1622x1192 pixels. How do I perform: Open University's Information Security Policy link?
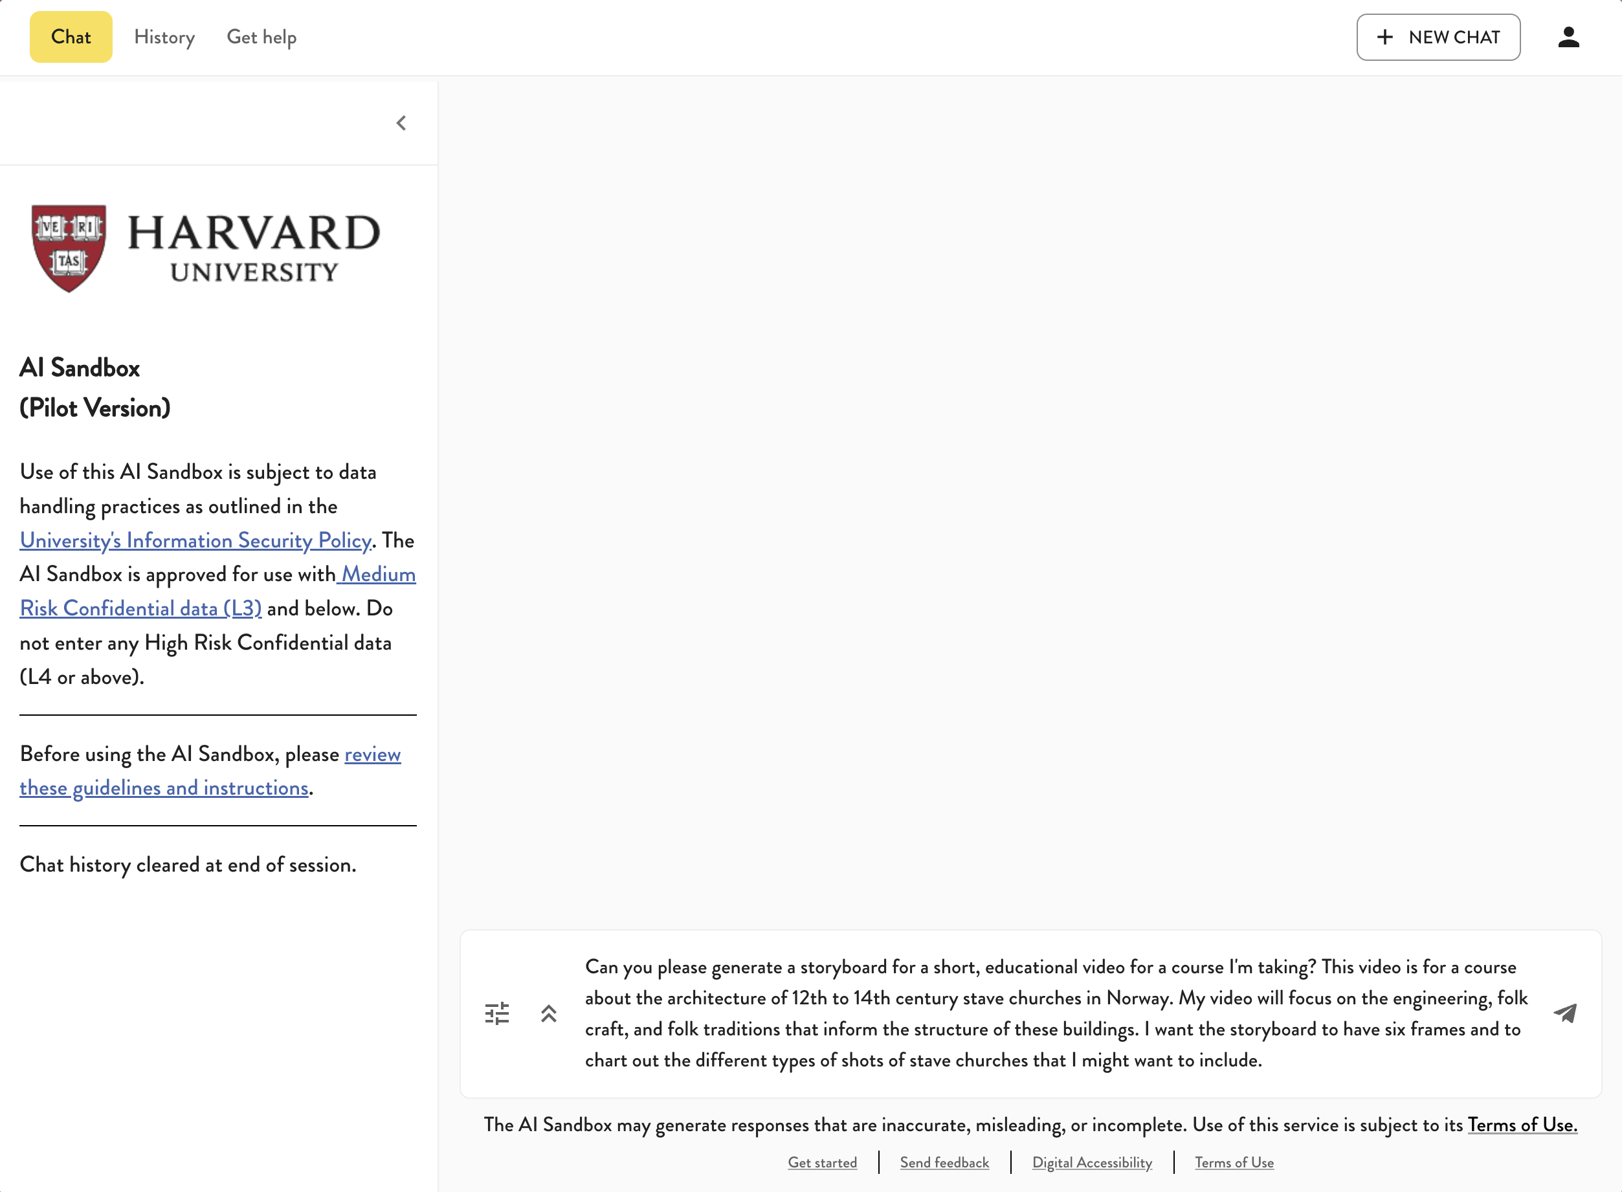195,540
